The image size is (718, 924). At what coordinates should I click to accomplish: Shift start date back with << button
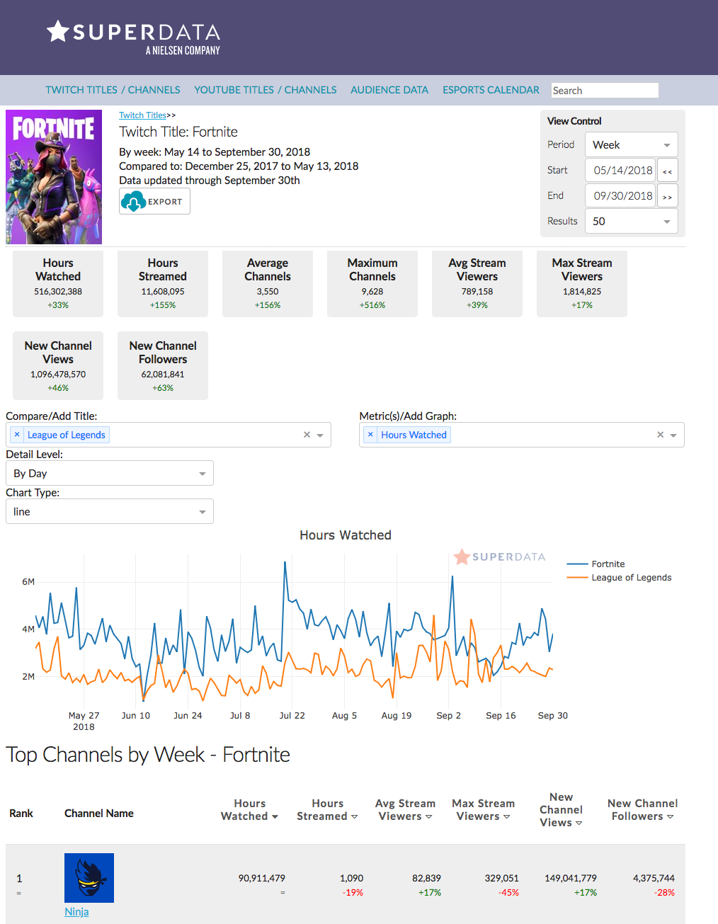click(667, 171)
